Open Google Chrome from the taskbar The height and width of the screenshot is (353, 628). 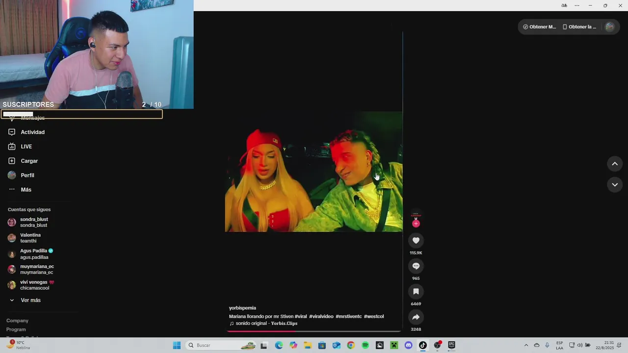tap(350, 345)
